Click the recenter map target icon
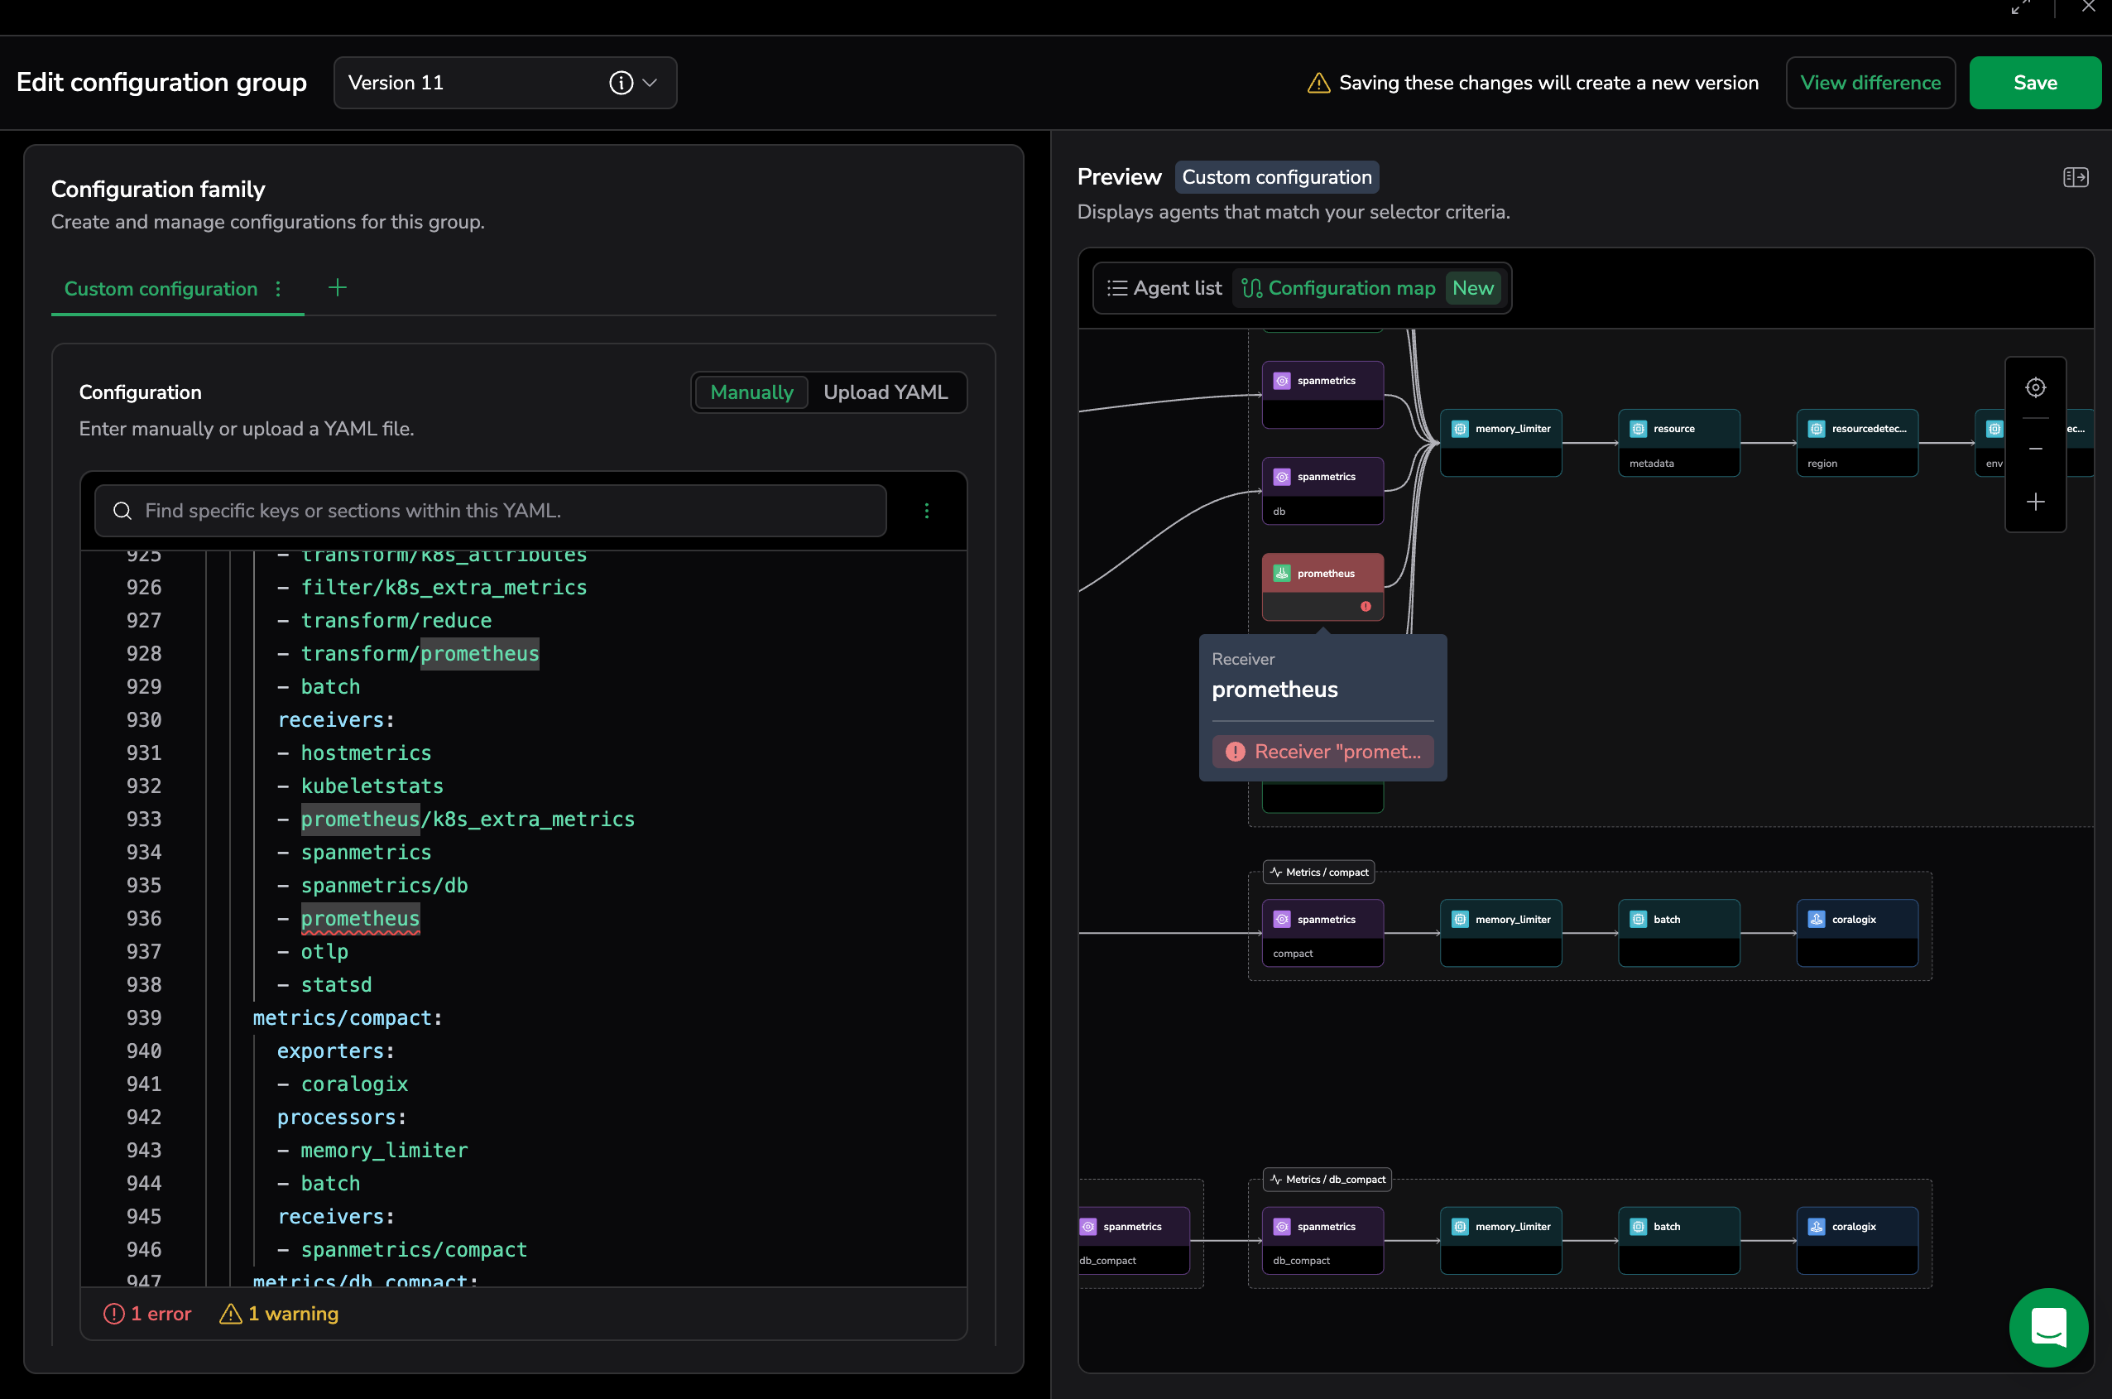This screenshot has width=2112, height=1399. point(2034,387)
